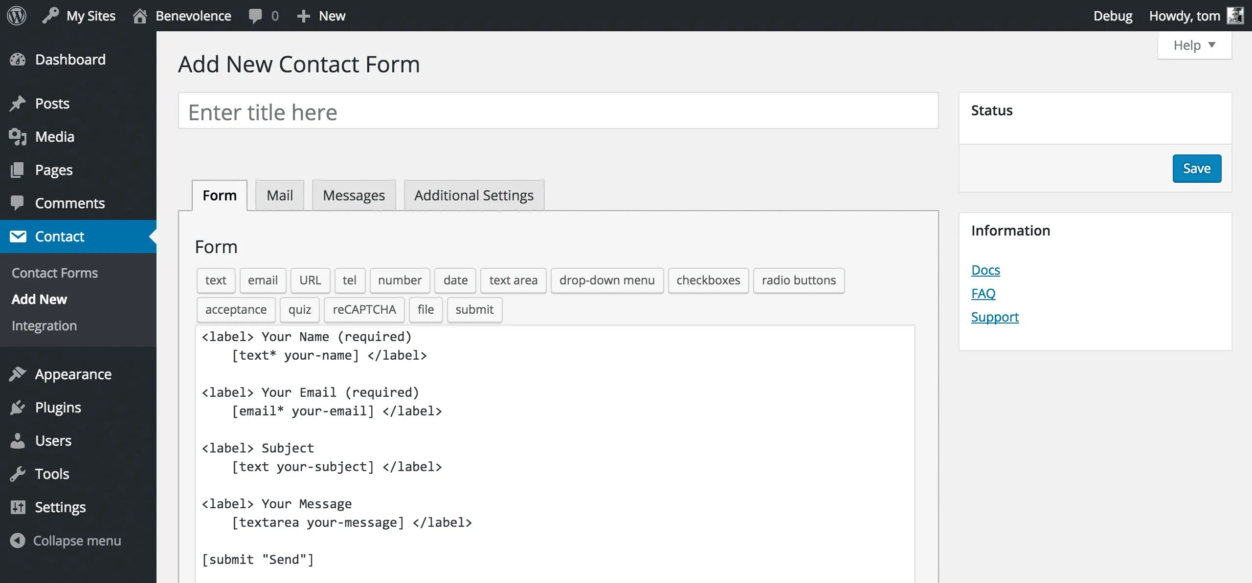This screenshot has height=583, width=1252.
Task: Switch to the Additional Settings tab
Action: point(474,195)
